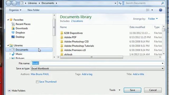Click the 1/4/2013 11:14 AM date cell
The width and height of the screenshot is (169, 95).
tap(139, 54)
